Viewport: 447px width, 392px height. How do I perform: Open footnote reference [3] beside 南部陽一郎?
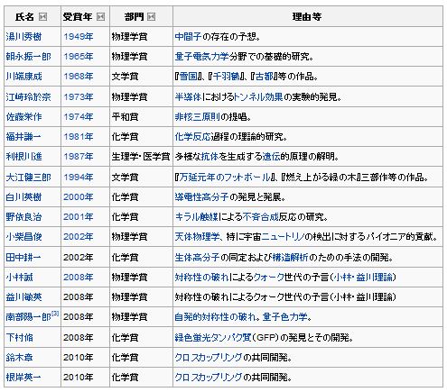pyautogui.click(x=55, y=314)
